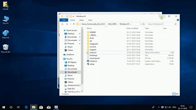Select 3D Objects in navigation pane
196x110 pixels.
click(72, 62)
